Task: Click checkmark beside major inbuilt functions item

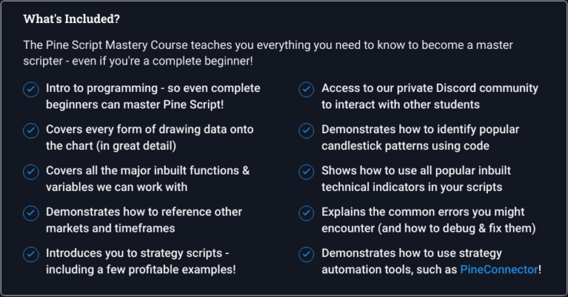Action: pos(31,172)
